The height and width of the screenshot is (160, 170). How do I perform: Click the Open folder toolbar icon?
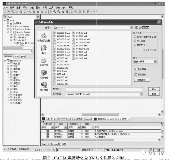point(17,12)
